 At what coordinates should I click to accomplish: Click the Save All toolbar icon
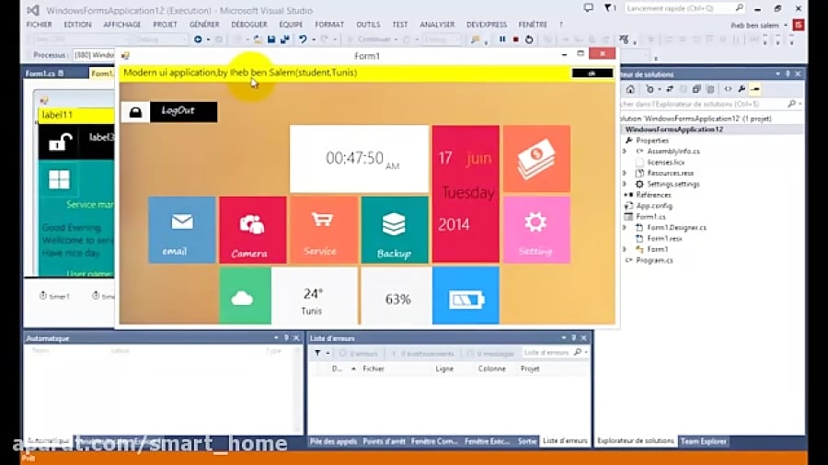[284, 39]
